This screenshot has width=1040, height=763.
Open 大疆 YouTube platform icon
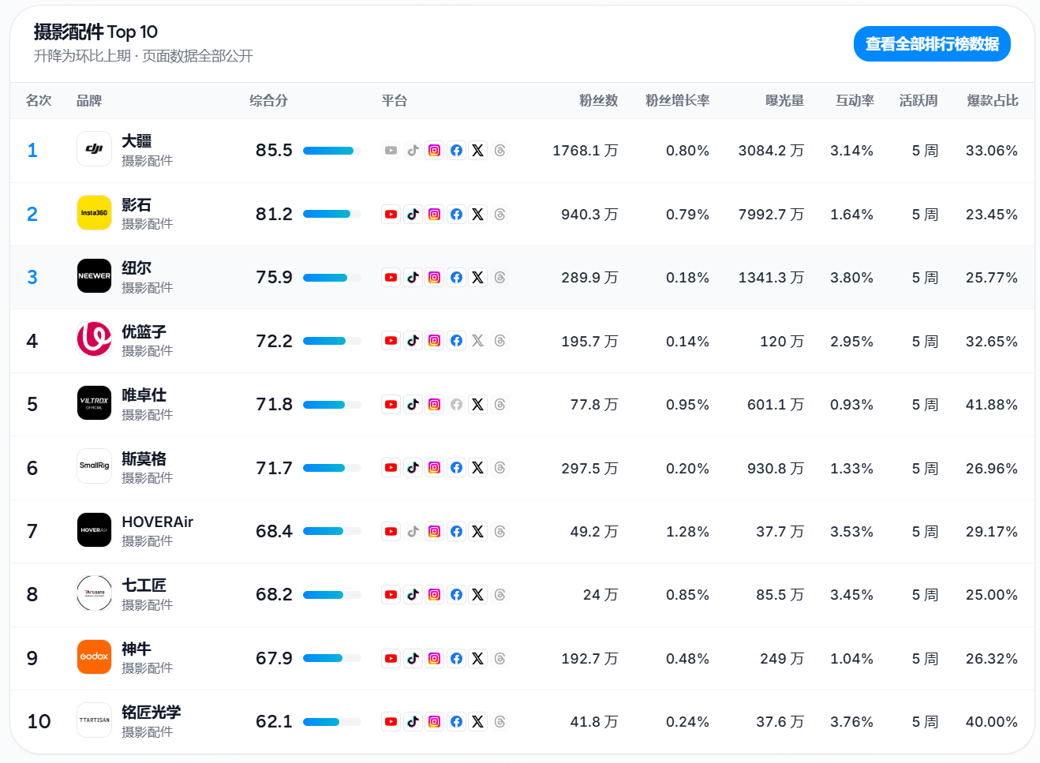click(391, 151)
